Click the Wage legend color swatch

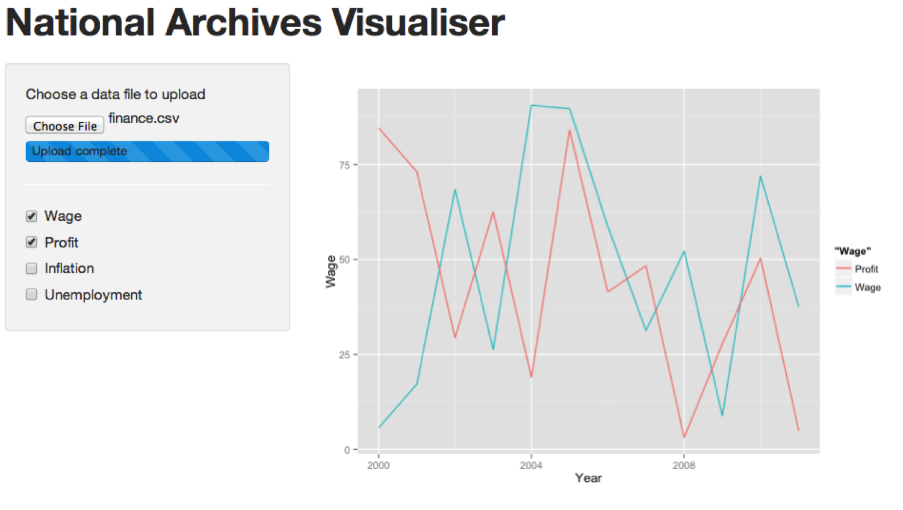pyautogui.click(x=843, y=287)
